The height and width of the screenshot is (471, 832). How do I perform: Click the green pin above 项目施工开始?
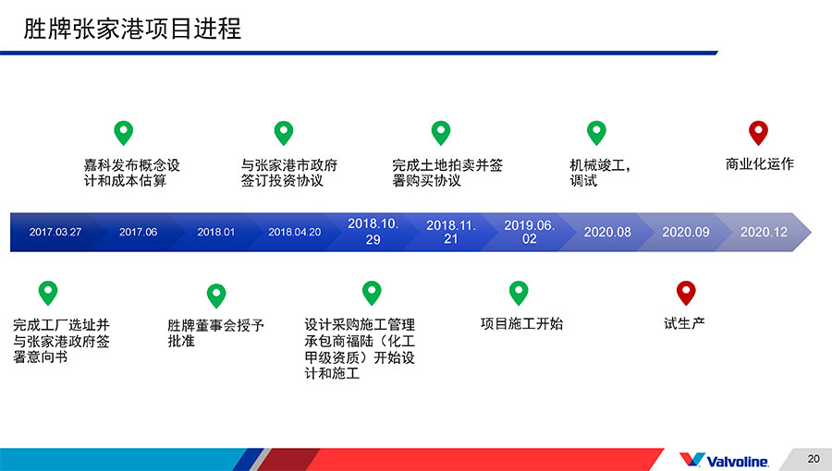point(519,293)
